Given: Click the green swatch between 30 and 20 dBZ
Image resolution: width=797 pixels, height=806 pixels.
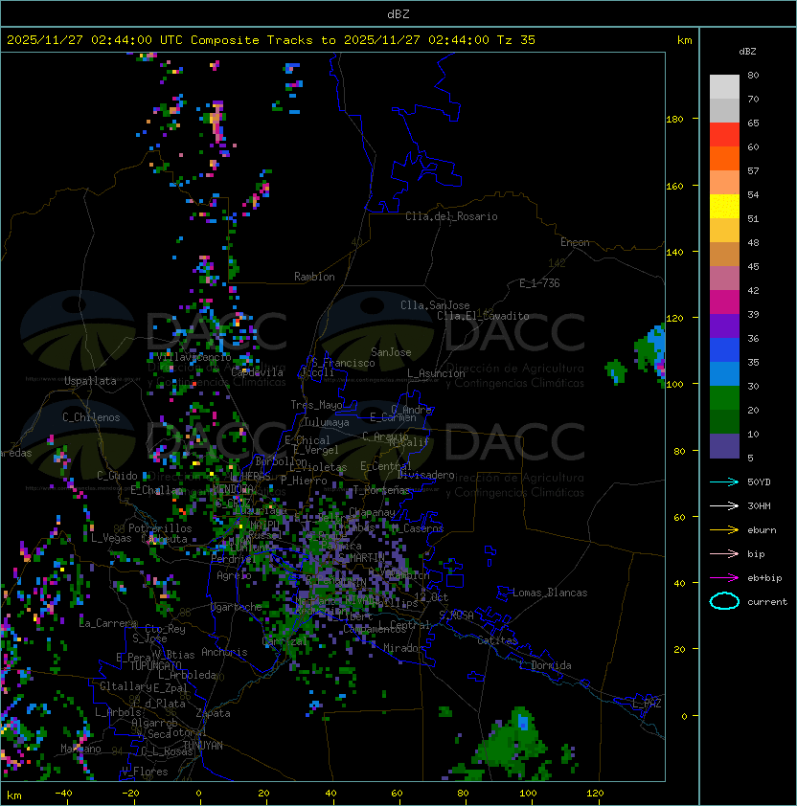Looking at the screenshot, I should (x=724, y=398).
